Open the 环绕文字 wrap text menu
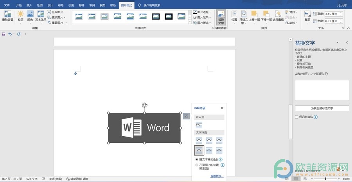Screen dimensions: 352x182 (x=244, y=18)
